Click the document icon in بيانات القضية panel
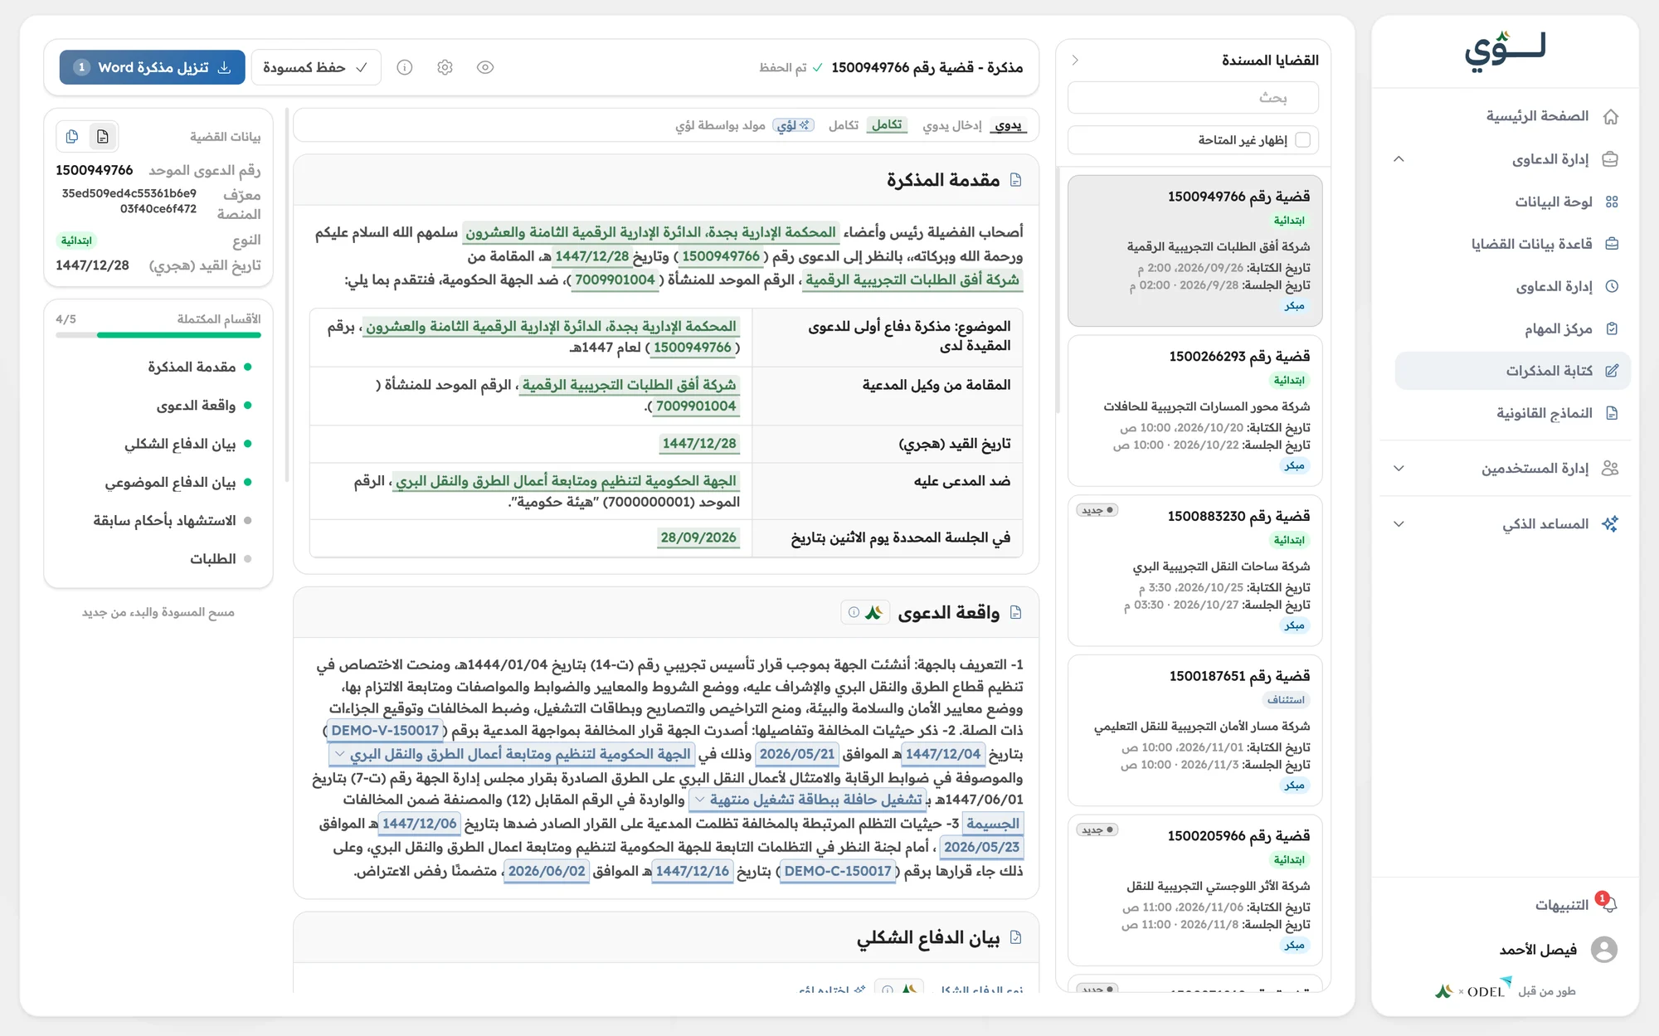The height and width of the screenshot is (1036, 1659). (x=103, y=136)
